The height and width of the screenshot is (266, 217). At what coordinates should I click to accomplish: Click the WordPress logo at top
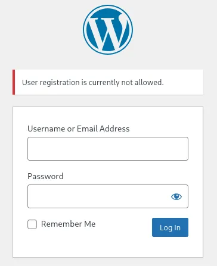click(x=108, y=30)
